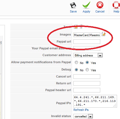120x119 pixels.
Task: Click the Paypal url input field
Action: coord(87,42)
